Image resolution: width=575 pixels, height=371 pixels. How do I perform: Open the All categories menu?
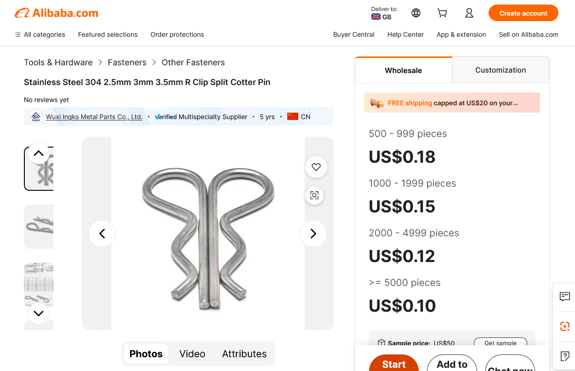pyautogui.click(x=40, y=34)
